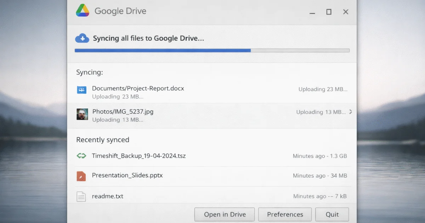Click right-side 'Uploading 23 MB...' status

click(323, 90)
